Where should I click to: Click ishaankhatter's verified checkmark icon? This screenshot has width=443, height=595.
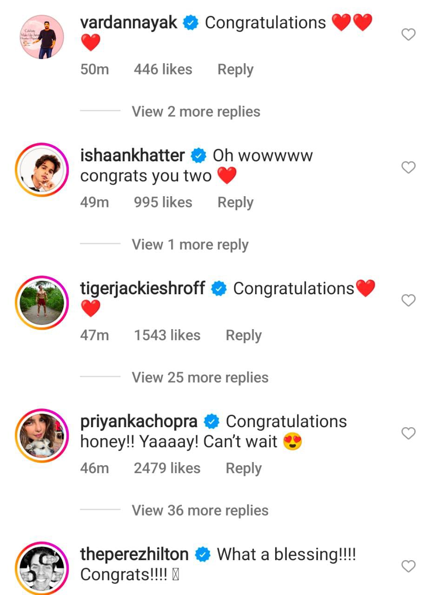coord(198,155)
